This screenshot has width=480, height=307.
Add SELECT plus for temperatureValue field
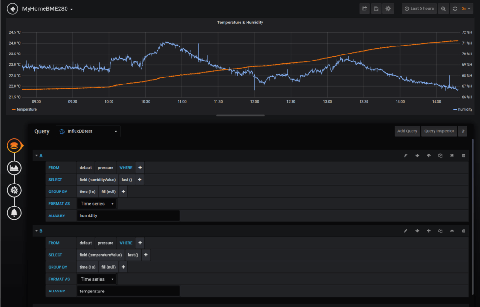(146, 255)
